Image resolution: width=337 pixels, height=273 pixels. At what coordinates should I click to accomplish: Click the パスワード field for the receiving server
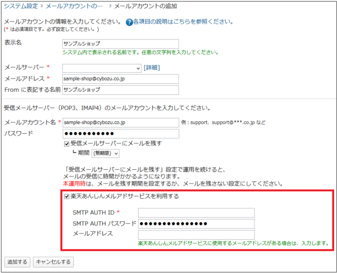pos(120,134)
